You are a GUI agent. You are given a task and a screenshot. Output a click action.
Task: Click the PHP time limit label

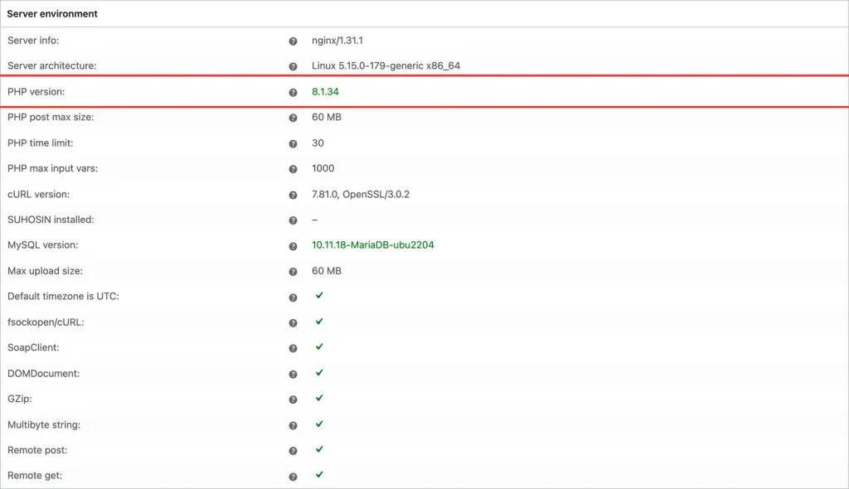[40, 143]
